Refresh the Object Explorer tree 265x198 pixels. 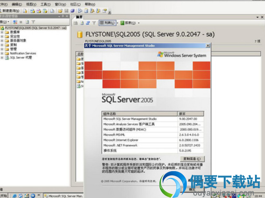tap(27, 22)
